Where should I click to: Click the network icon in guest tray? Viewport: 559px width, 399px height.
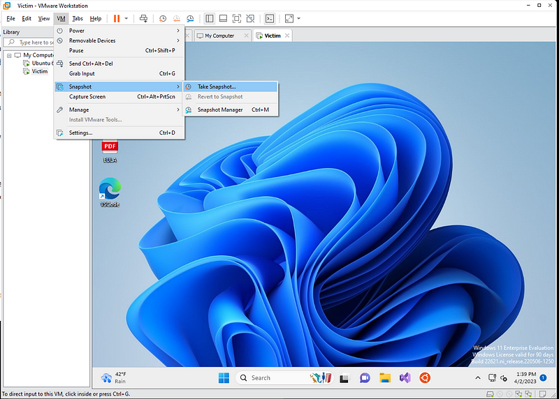click(493, 378)
